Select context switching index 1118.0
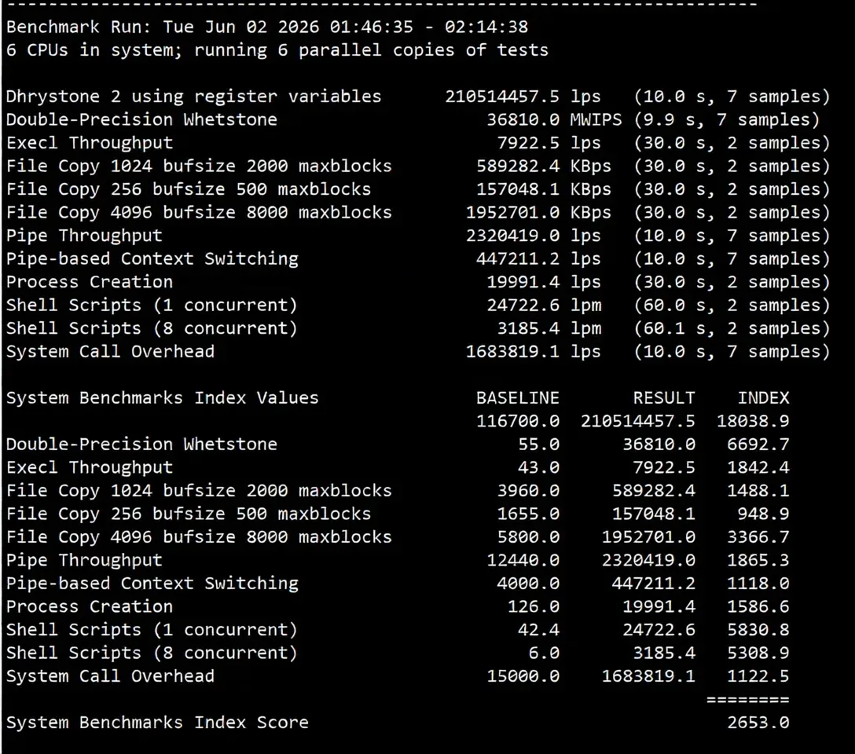This screenshot has height=754, width=855. point(758,583)
